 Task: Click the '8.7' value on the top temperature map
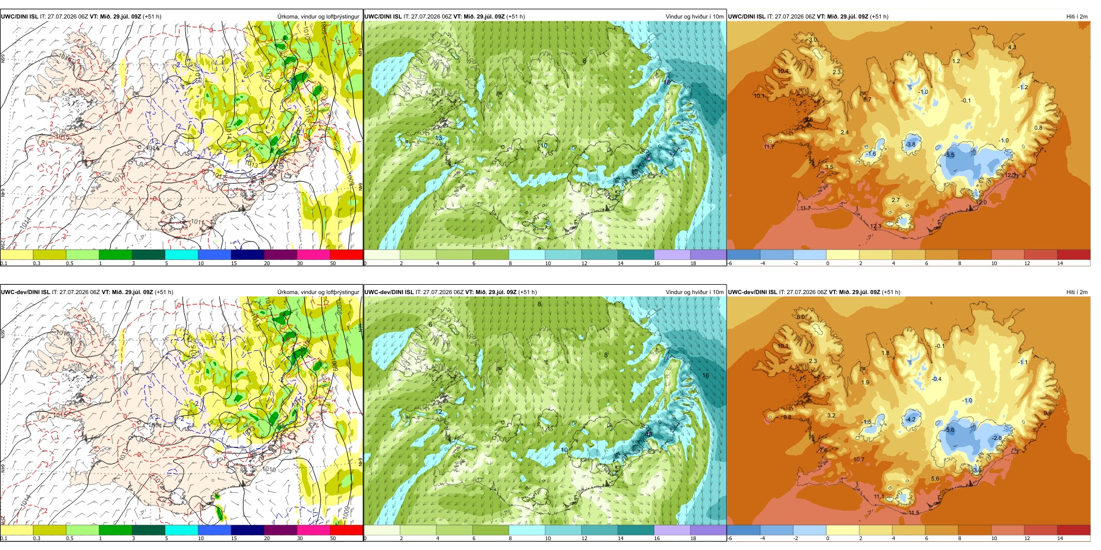[x=867, y=100]
